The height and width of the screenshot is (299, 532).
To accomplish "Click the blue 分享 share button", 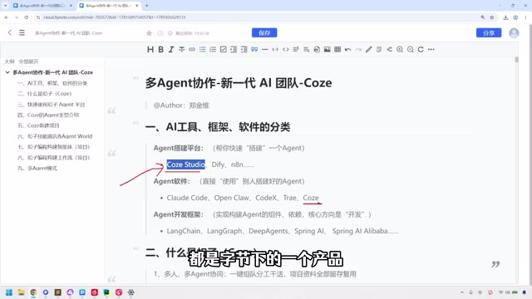I will (489, 33).
